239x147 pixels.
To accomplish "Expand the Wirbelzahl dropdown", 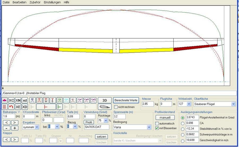I will click(189, 104).
